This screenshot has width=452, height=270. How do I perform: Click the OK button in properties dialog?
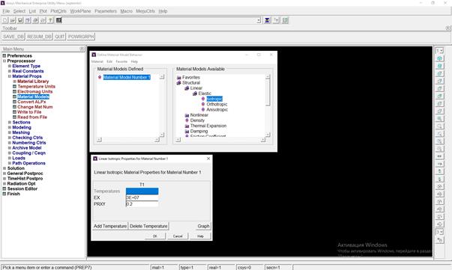coord(155,236)
